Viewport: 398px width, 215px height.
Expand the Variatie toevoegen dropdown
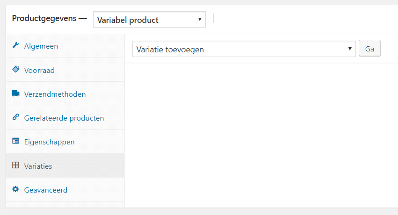(x=244, y=49)
